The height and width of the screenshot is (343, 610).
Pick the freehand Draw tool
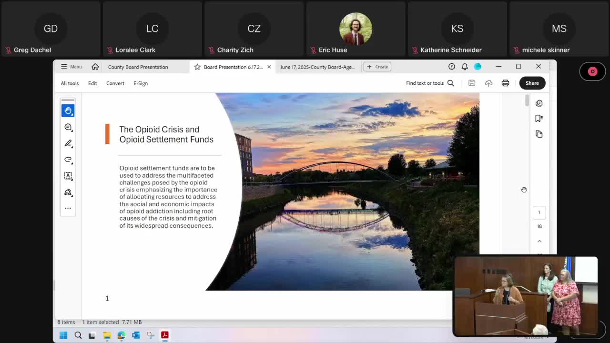coord(68,160)
